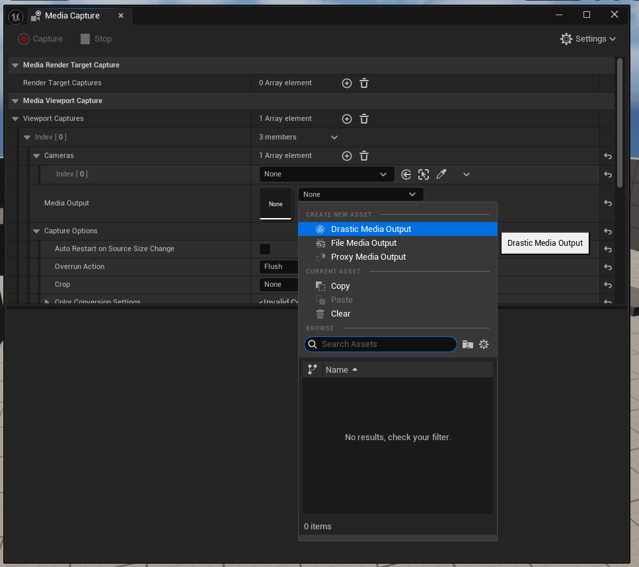Click the '0 items' count text
Screen dimensions: 639x567
(x=317, y=526)
